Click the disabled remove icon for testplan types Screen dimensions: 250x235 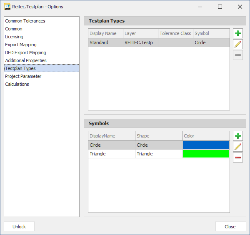(238, 55)
